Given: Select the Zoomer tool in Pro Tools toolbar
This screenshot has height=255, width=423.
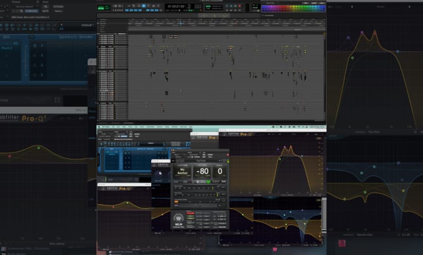Looking at the screenshot, I should point(133,6).
